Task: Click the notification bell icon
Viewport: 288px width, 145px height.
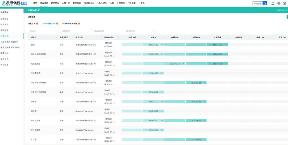Action: [273, 3]
